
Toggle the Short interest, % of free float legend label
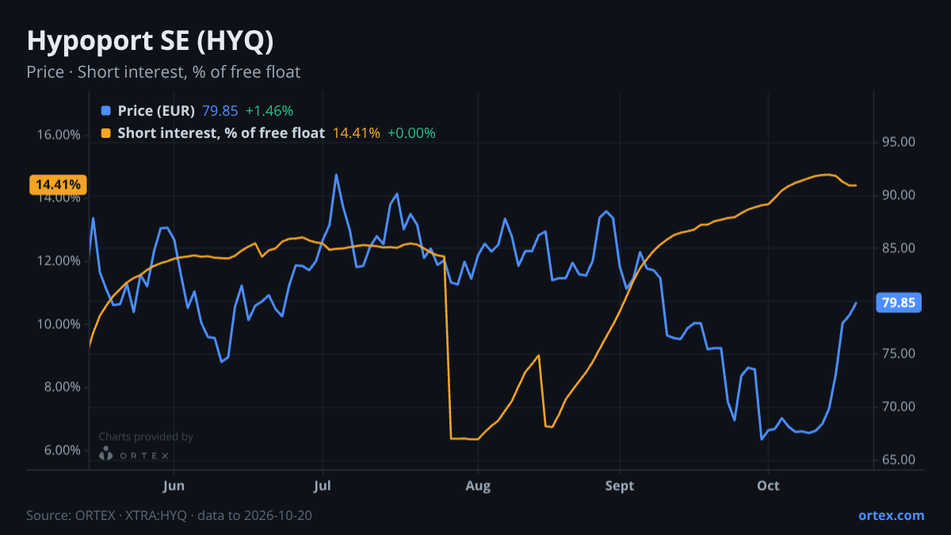[x=221, y=133]
